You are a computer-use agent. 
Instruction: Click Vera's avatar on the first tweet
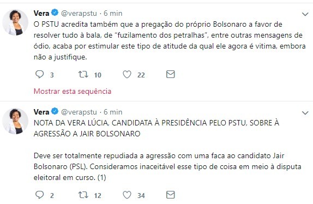click(15, 22)
